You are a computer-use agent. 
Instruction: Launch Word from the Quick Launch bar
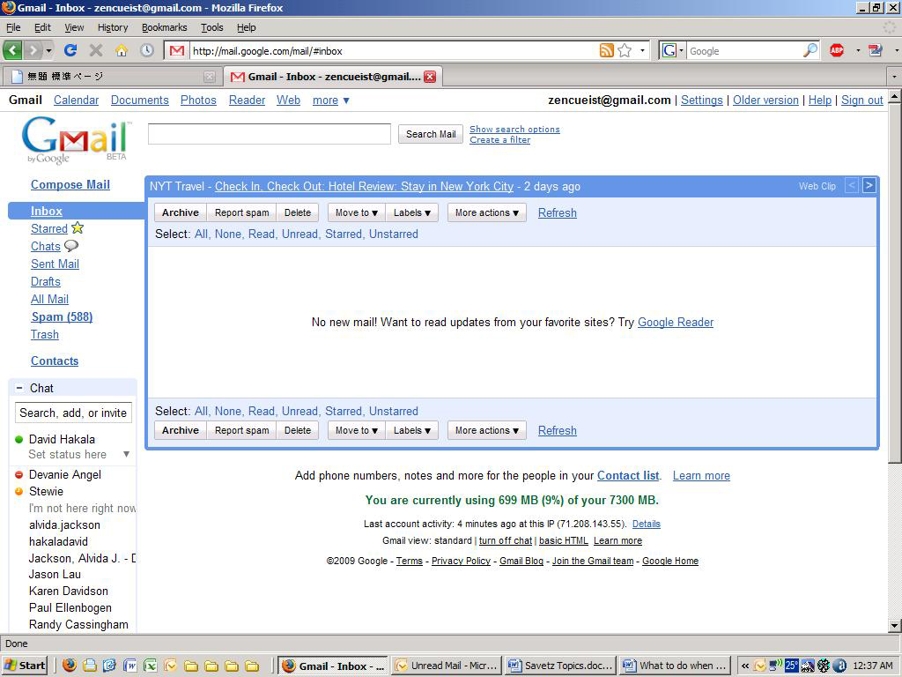tap(130, 666)
